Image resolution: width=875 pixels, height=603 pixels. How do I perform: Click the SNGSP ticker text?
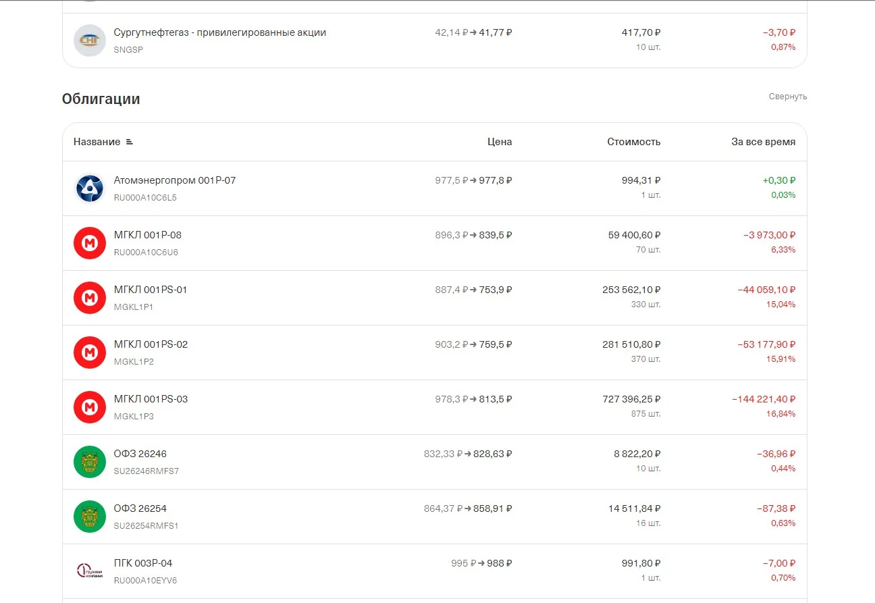pos(128,50)
